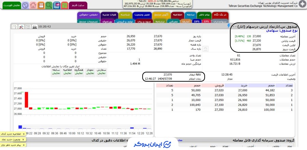The width and height of the screenshot is (307, 150).
Task: Go to home via house icon
Action: click(33, 5)
